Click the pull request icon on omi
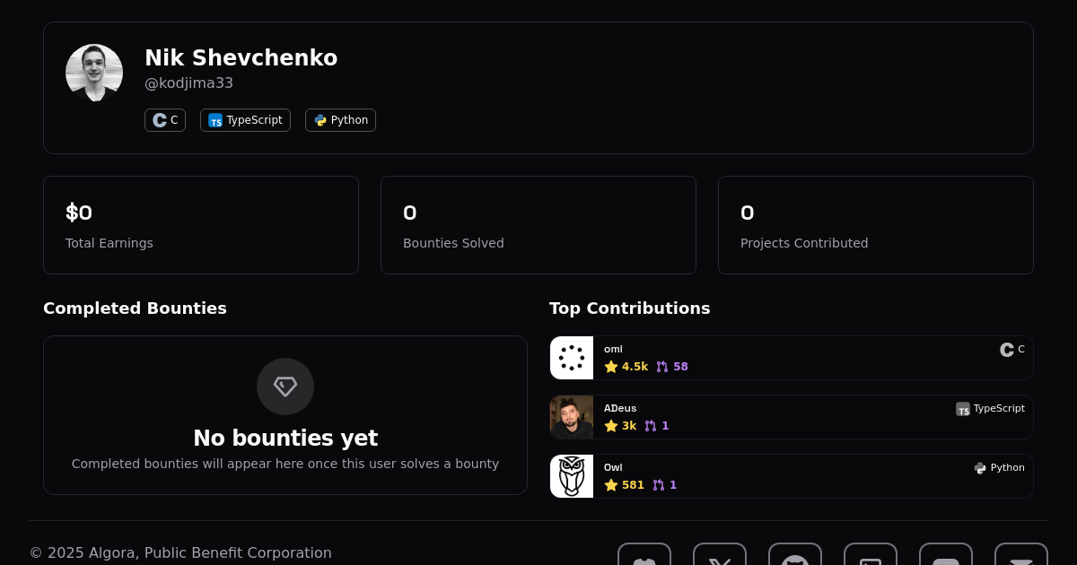1077x565 pixels. [x=662, y=367]
